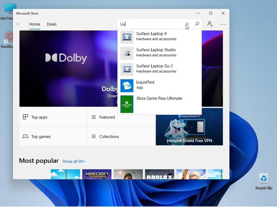Open the three-dots more menu
The height and width of the screenshot is (207, 277).
(x=223, y=24)
